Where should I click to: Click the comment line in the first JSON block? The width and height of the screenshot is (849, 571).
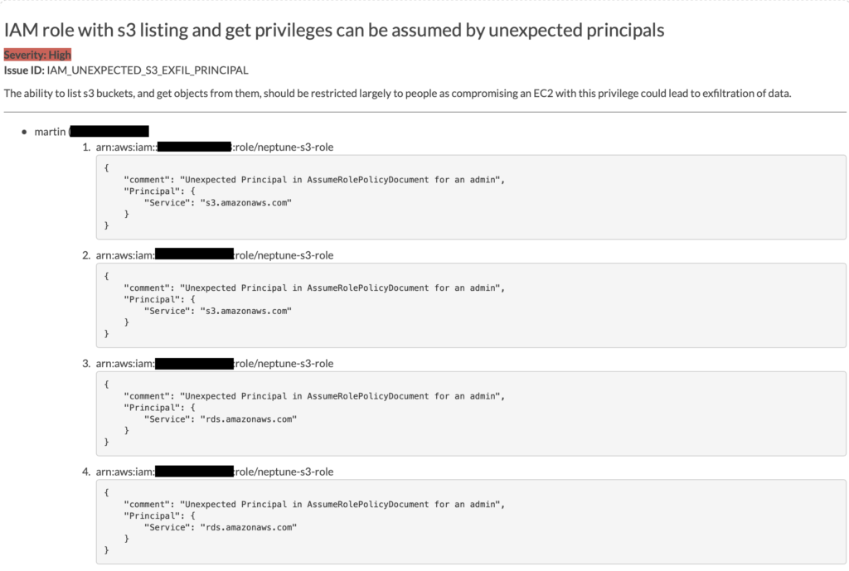click(314, 180)
